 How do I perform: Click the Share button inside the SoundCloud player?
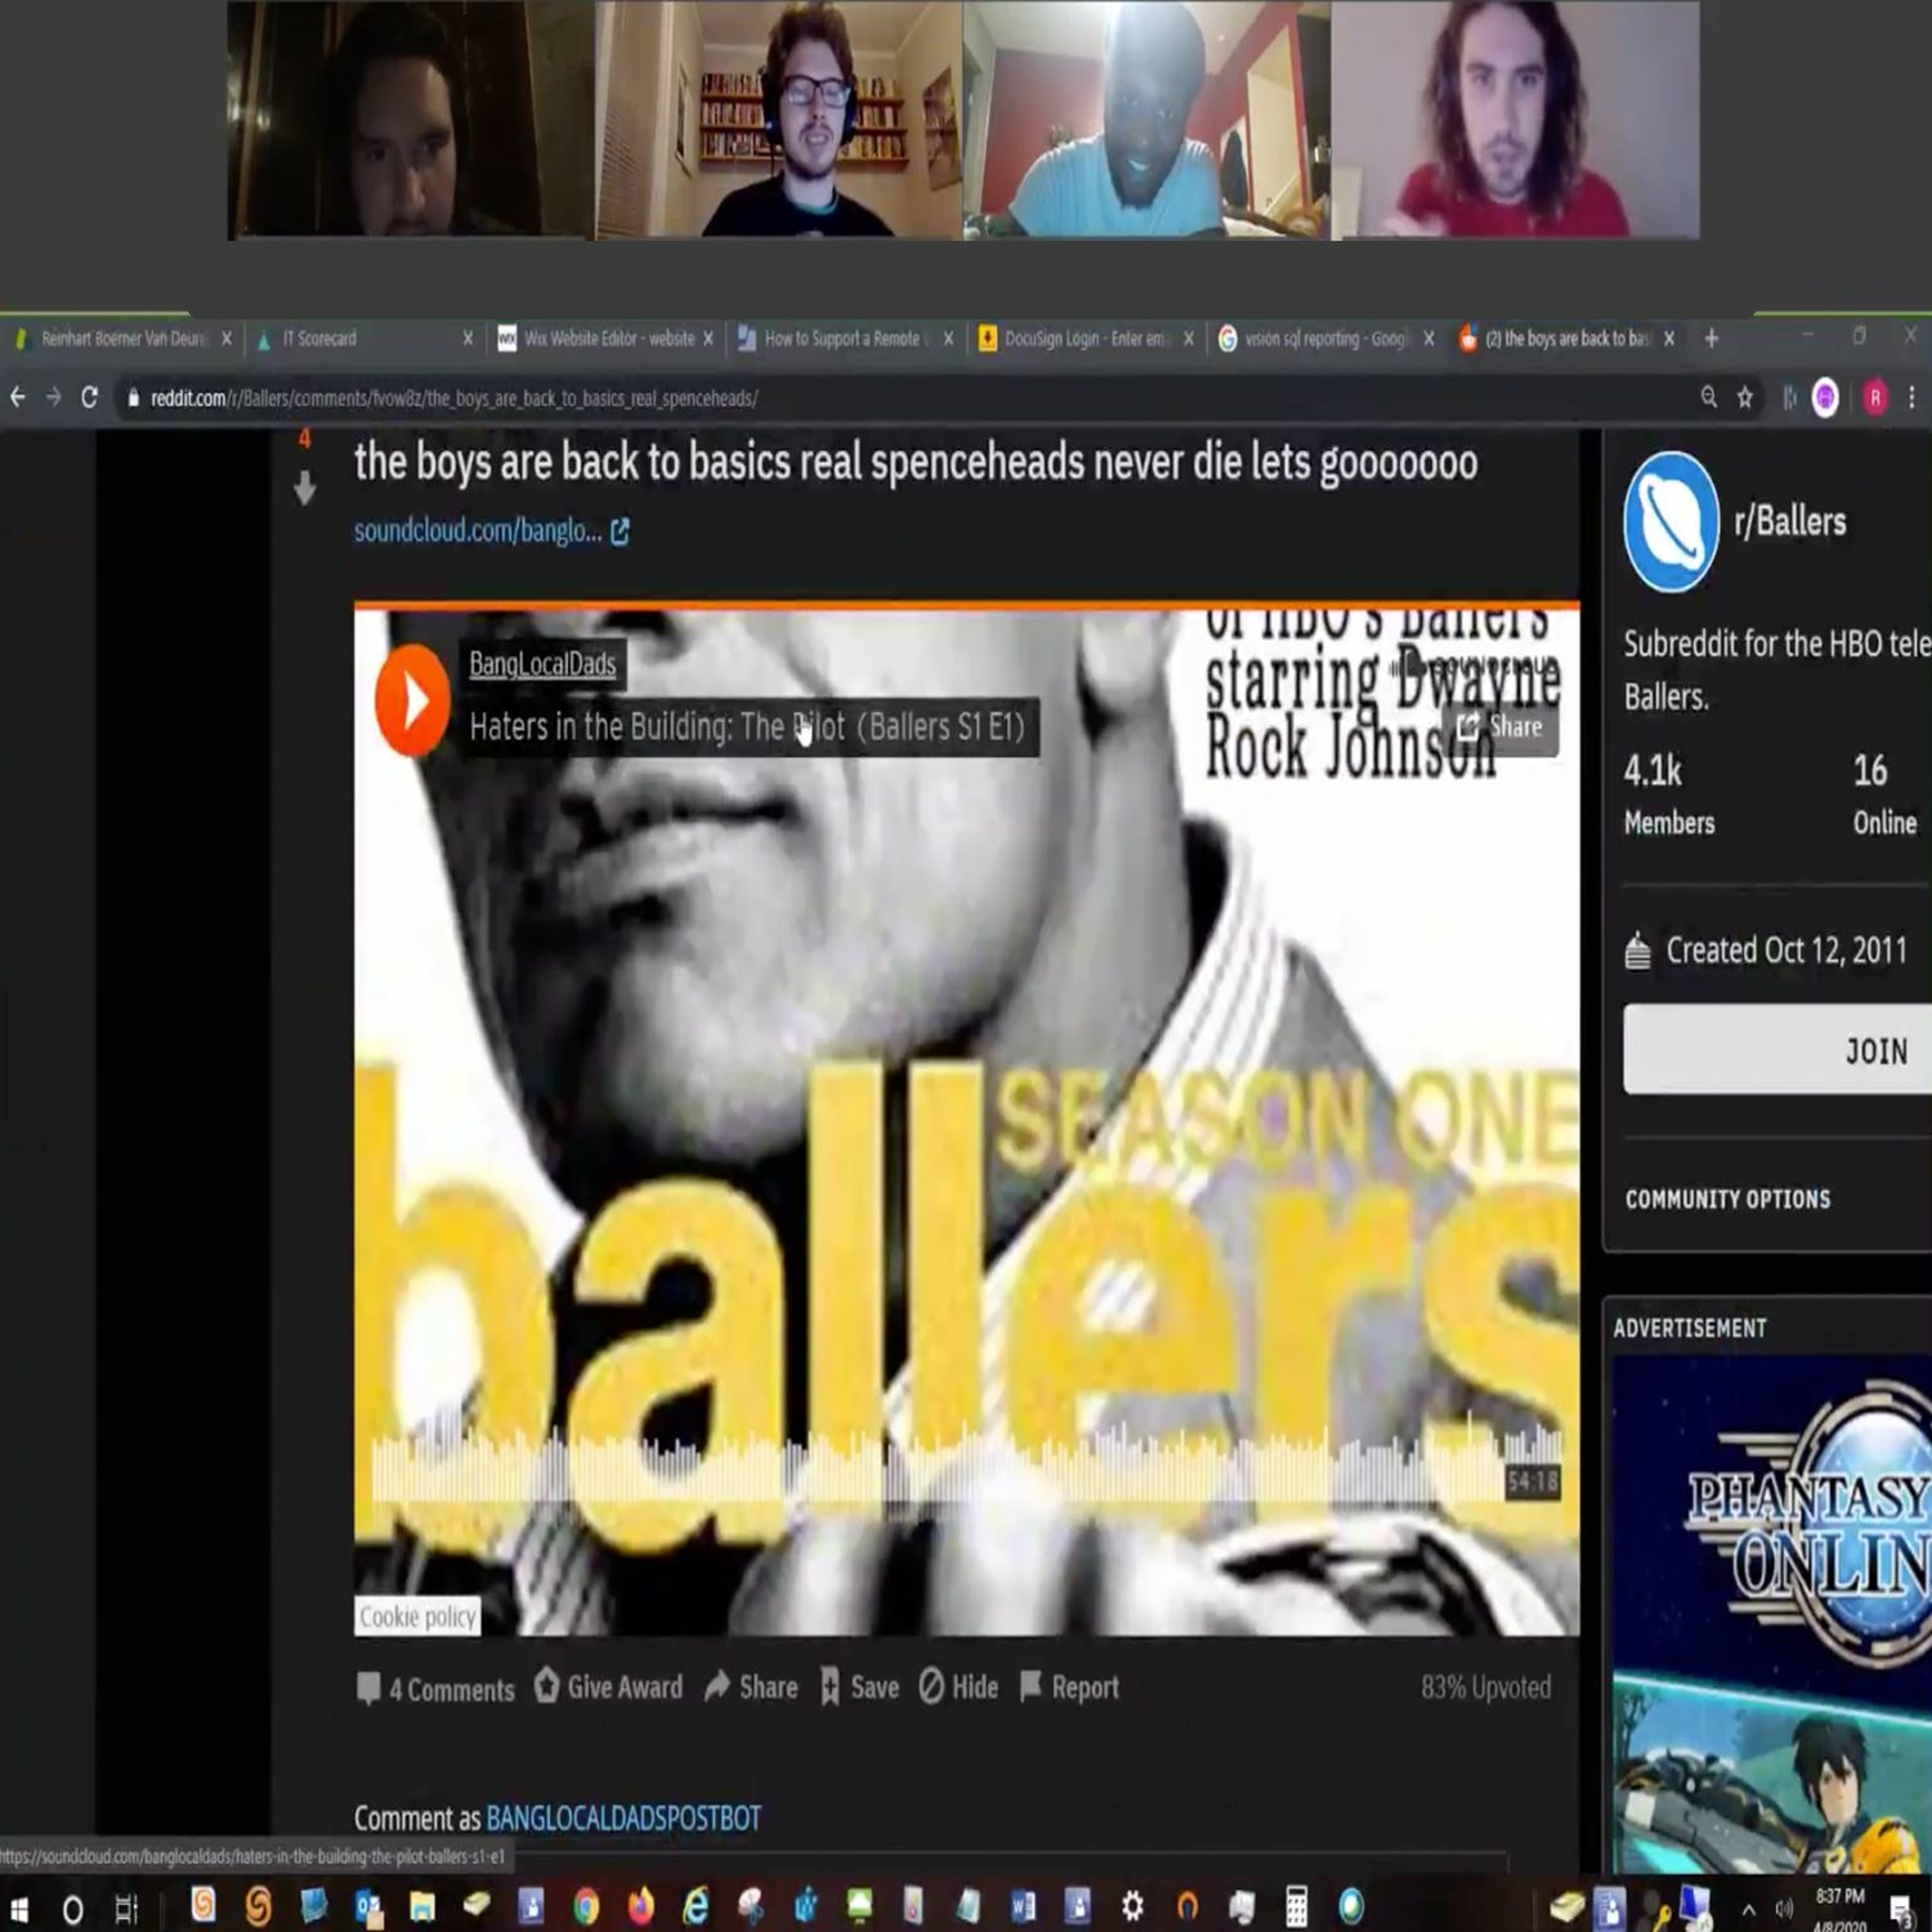tap(1500, 727)
